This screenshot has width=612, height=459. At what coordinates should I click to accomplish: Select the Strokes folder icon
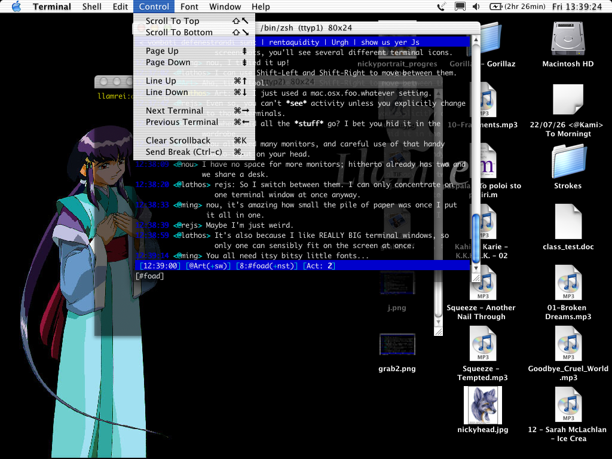[569, 161]
